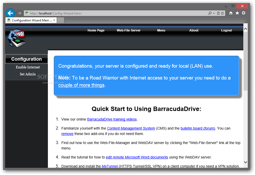Maximize the browser window
255x175 pixels.
point(233,6)
